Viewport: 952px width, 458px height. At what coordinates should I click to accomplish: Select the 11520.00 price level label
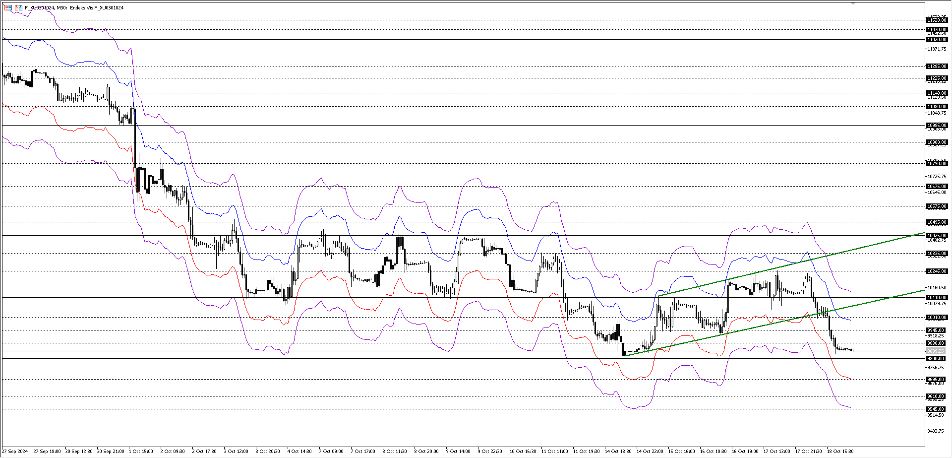(x=937, y=20)
